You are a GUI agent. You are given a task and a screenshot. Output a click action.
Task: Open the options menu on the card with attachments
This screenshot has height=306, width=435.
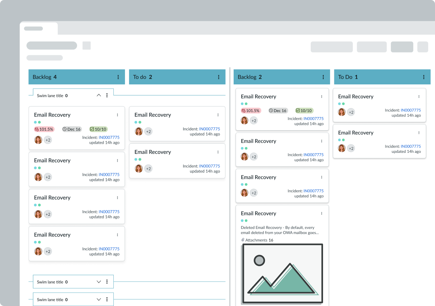click(322, 214)
